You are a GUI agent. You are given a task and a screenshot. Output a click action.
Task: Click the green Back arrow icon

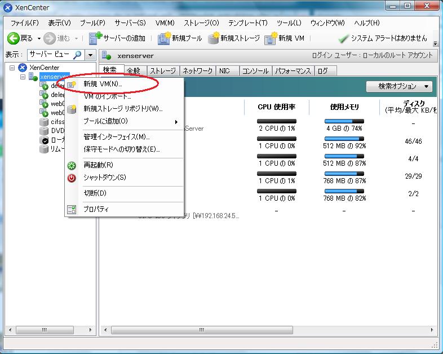pyautogui.click(x=13, y=38)
